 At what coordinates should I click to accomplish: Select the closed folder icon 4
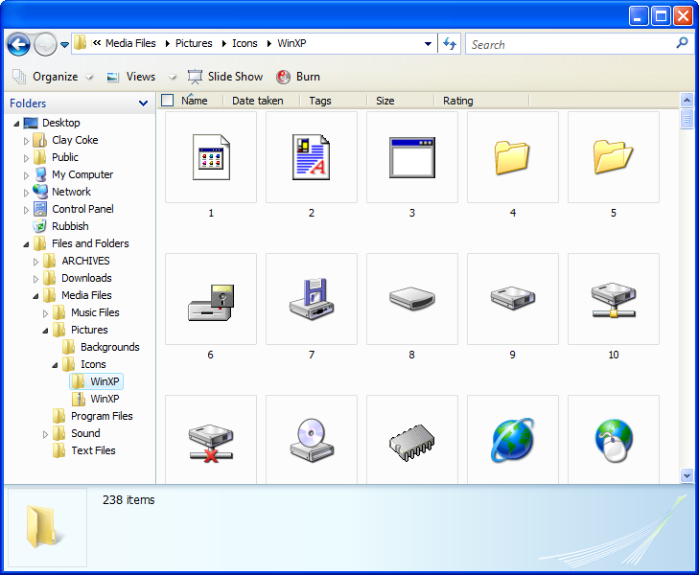pos(513,157)
